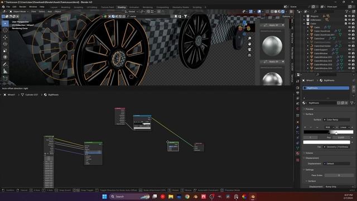Select the Scale tool in viewport toolbar
The image size is (357, 201).
[x=5, y=51]
